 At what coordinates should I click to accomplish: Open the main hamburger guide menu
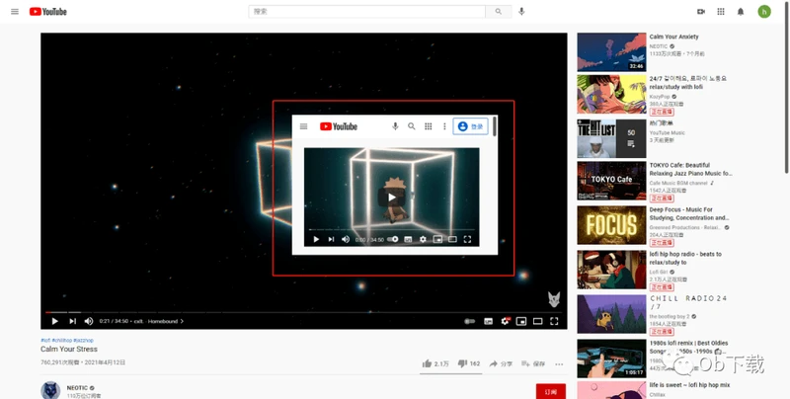tap(15, 12)
